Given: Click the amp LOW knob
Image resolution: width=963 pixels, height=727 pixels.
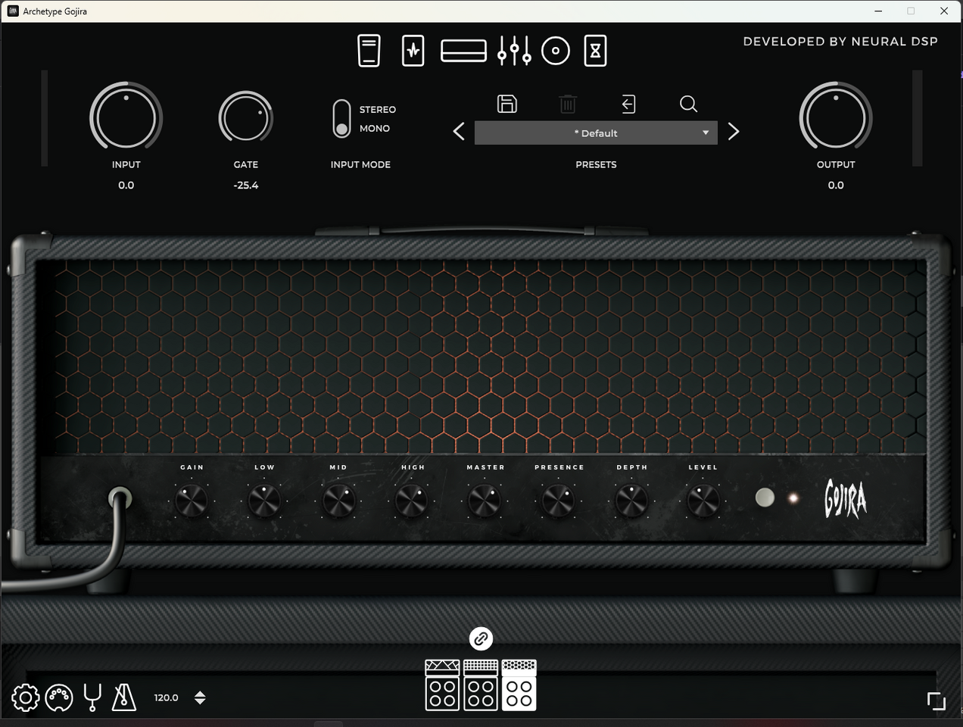Looking at the screenshot, I should tap(264, 501).
